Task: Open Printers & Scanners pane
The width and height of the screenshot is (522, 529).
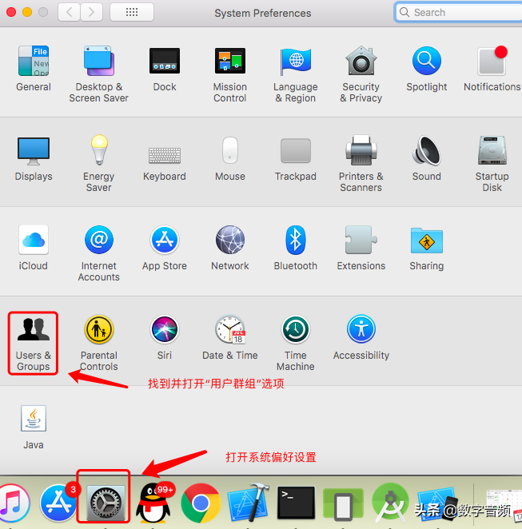Action: click(x=361, y=164)
